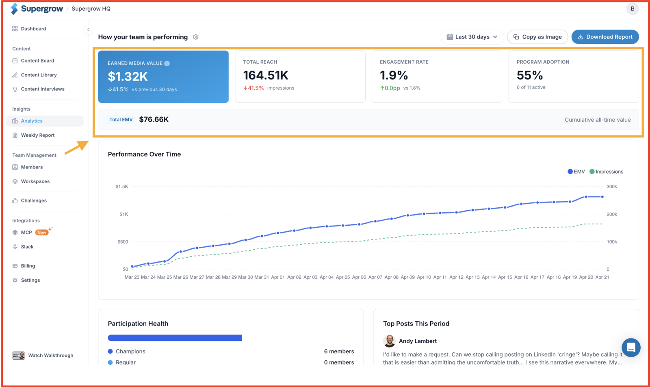Click the MCP stack icon

[15, 233]
